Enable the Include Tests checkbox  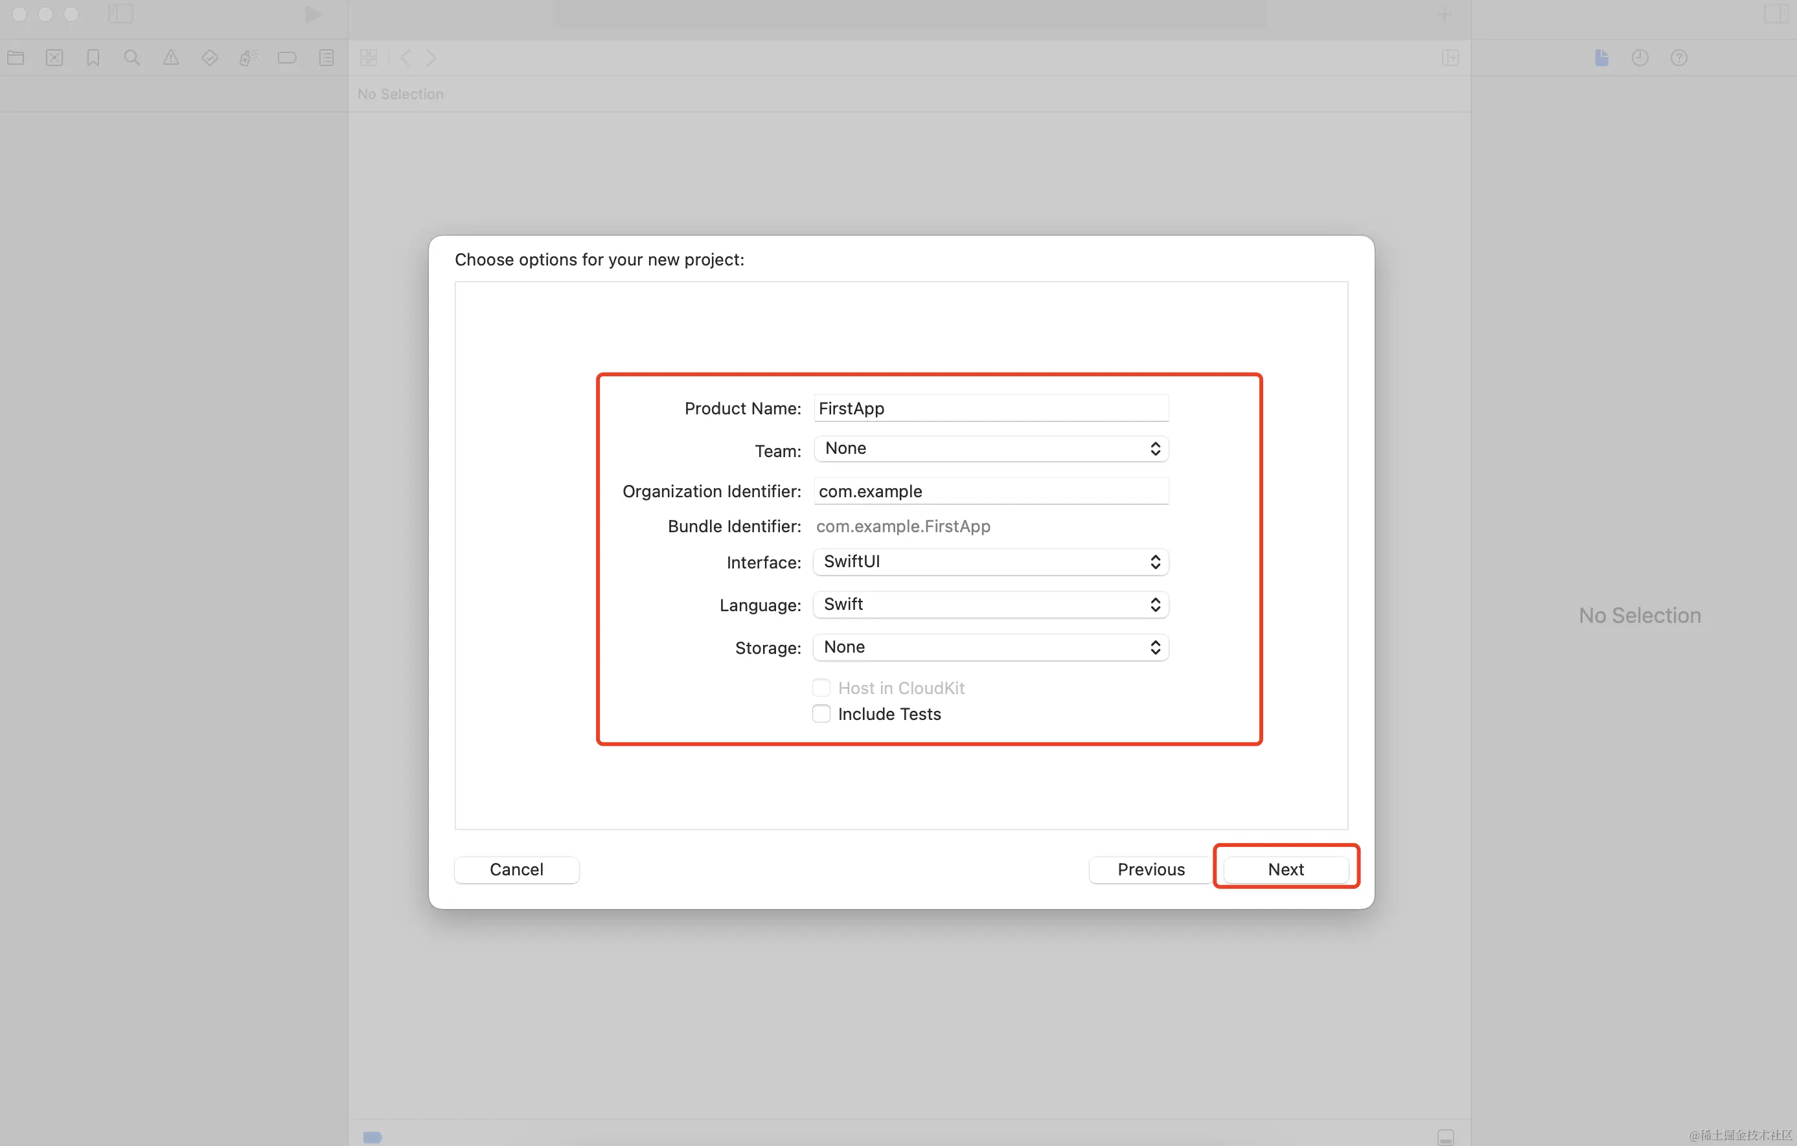(821, 714)
